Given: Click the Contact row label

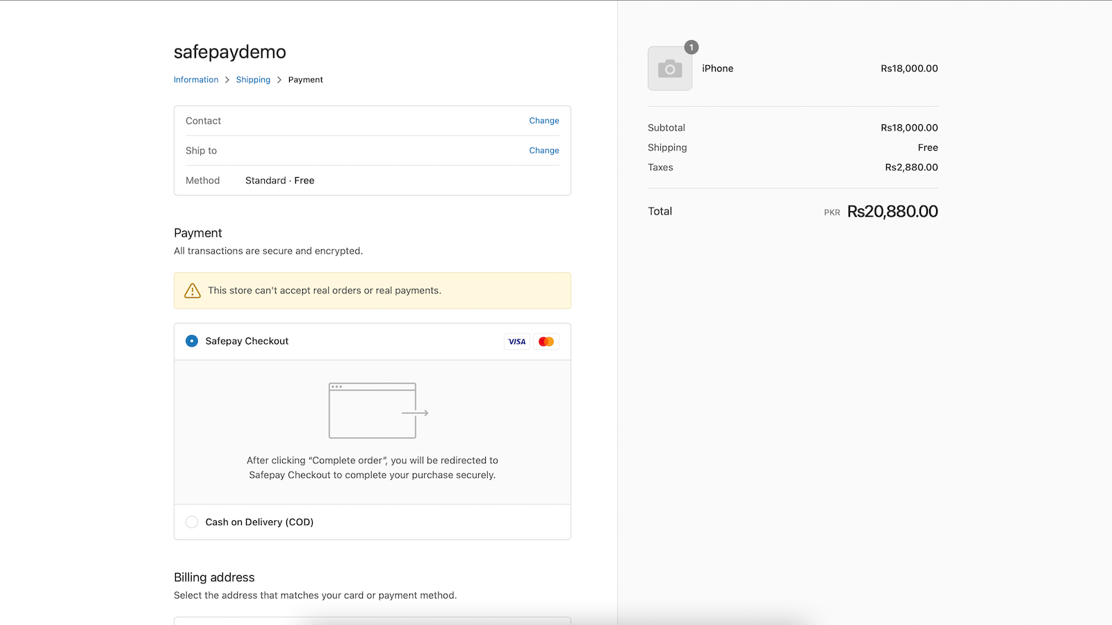Looking at the screenshot, I should tap(203, 121).
